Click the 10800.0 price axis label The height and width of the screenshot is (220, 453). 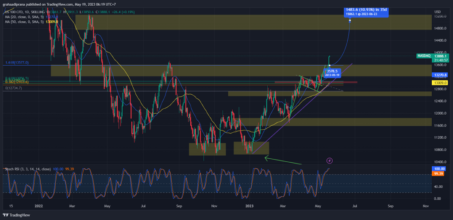[x=441, y=150]
